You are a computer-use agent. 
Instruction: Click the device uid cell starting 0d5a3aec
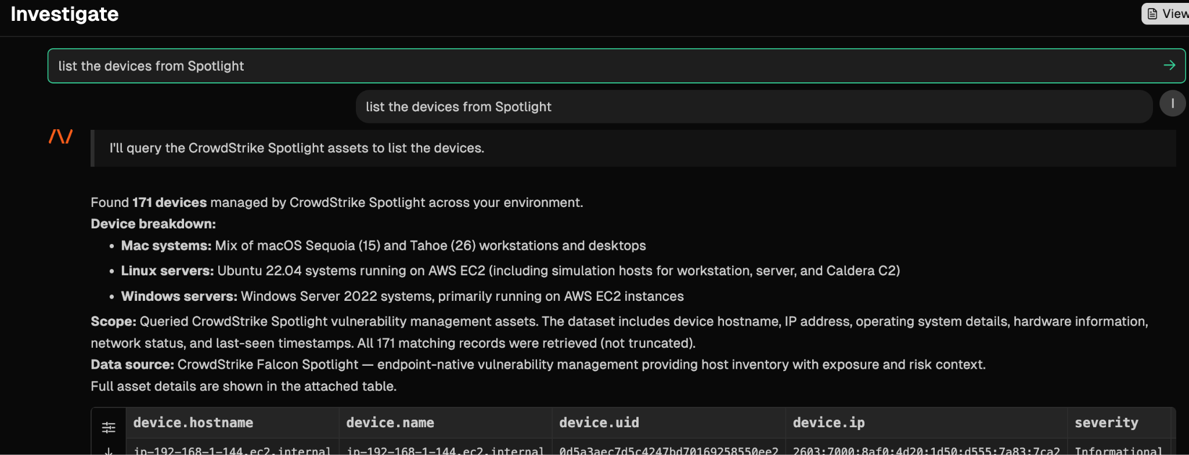pos(669,450)
